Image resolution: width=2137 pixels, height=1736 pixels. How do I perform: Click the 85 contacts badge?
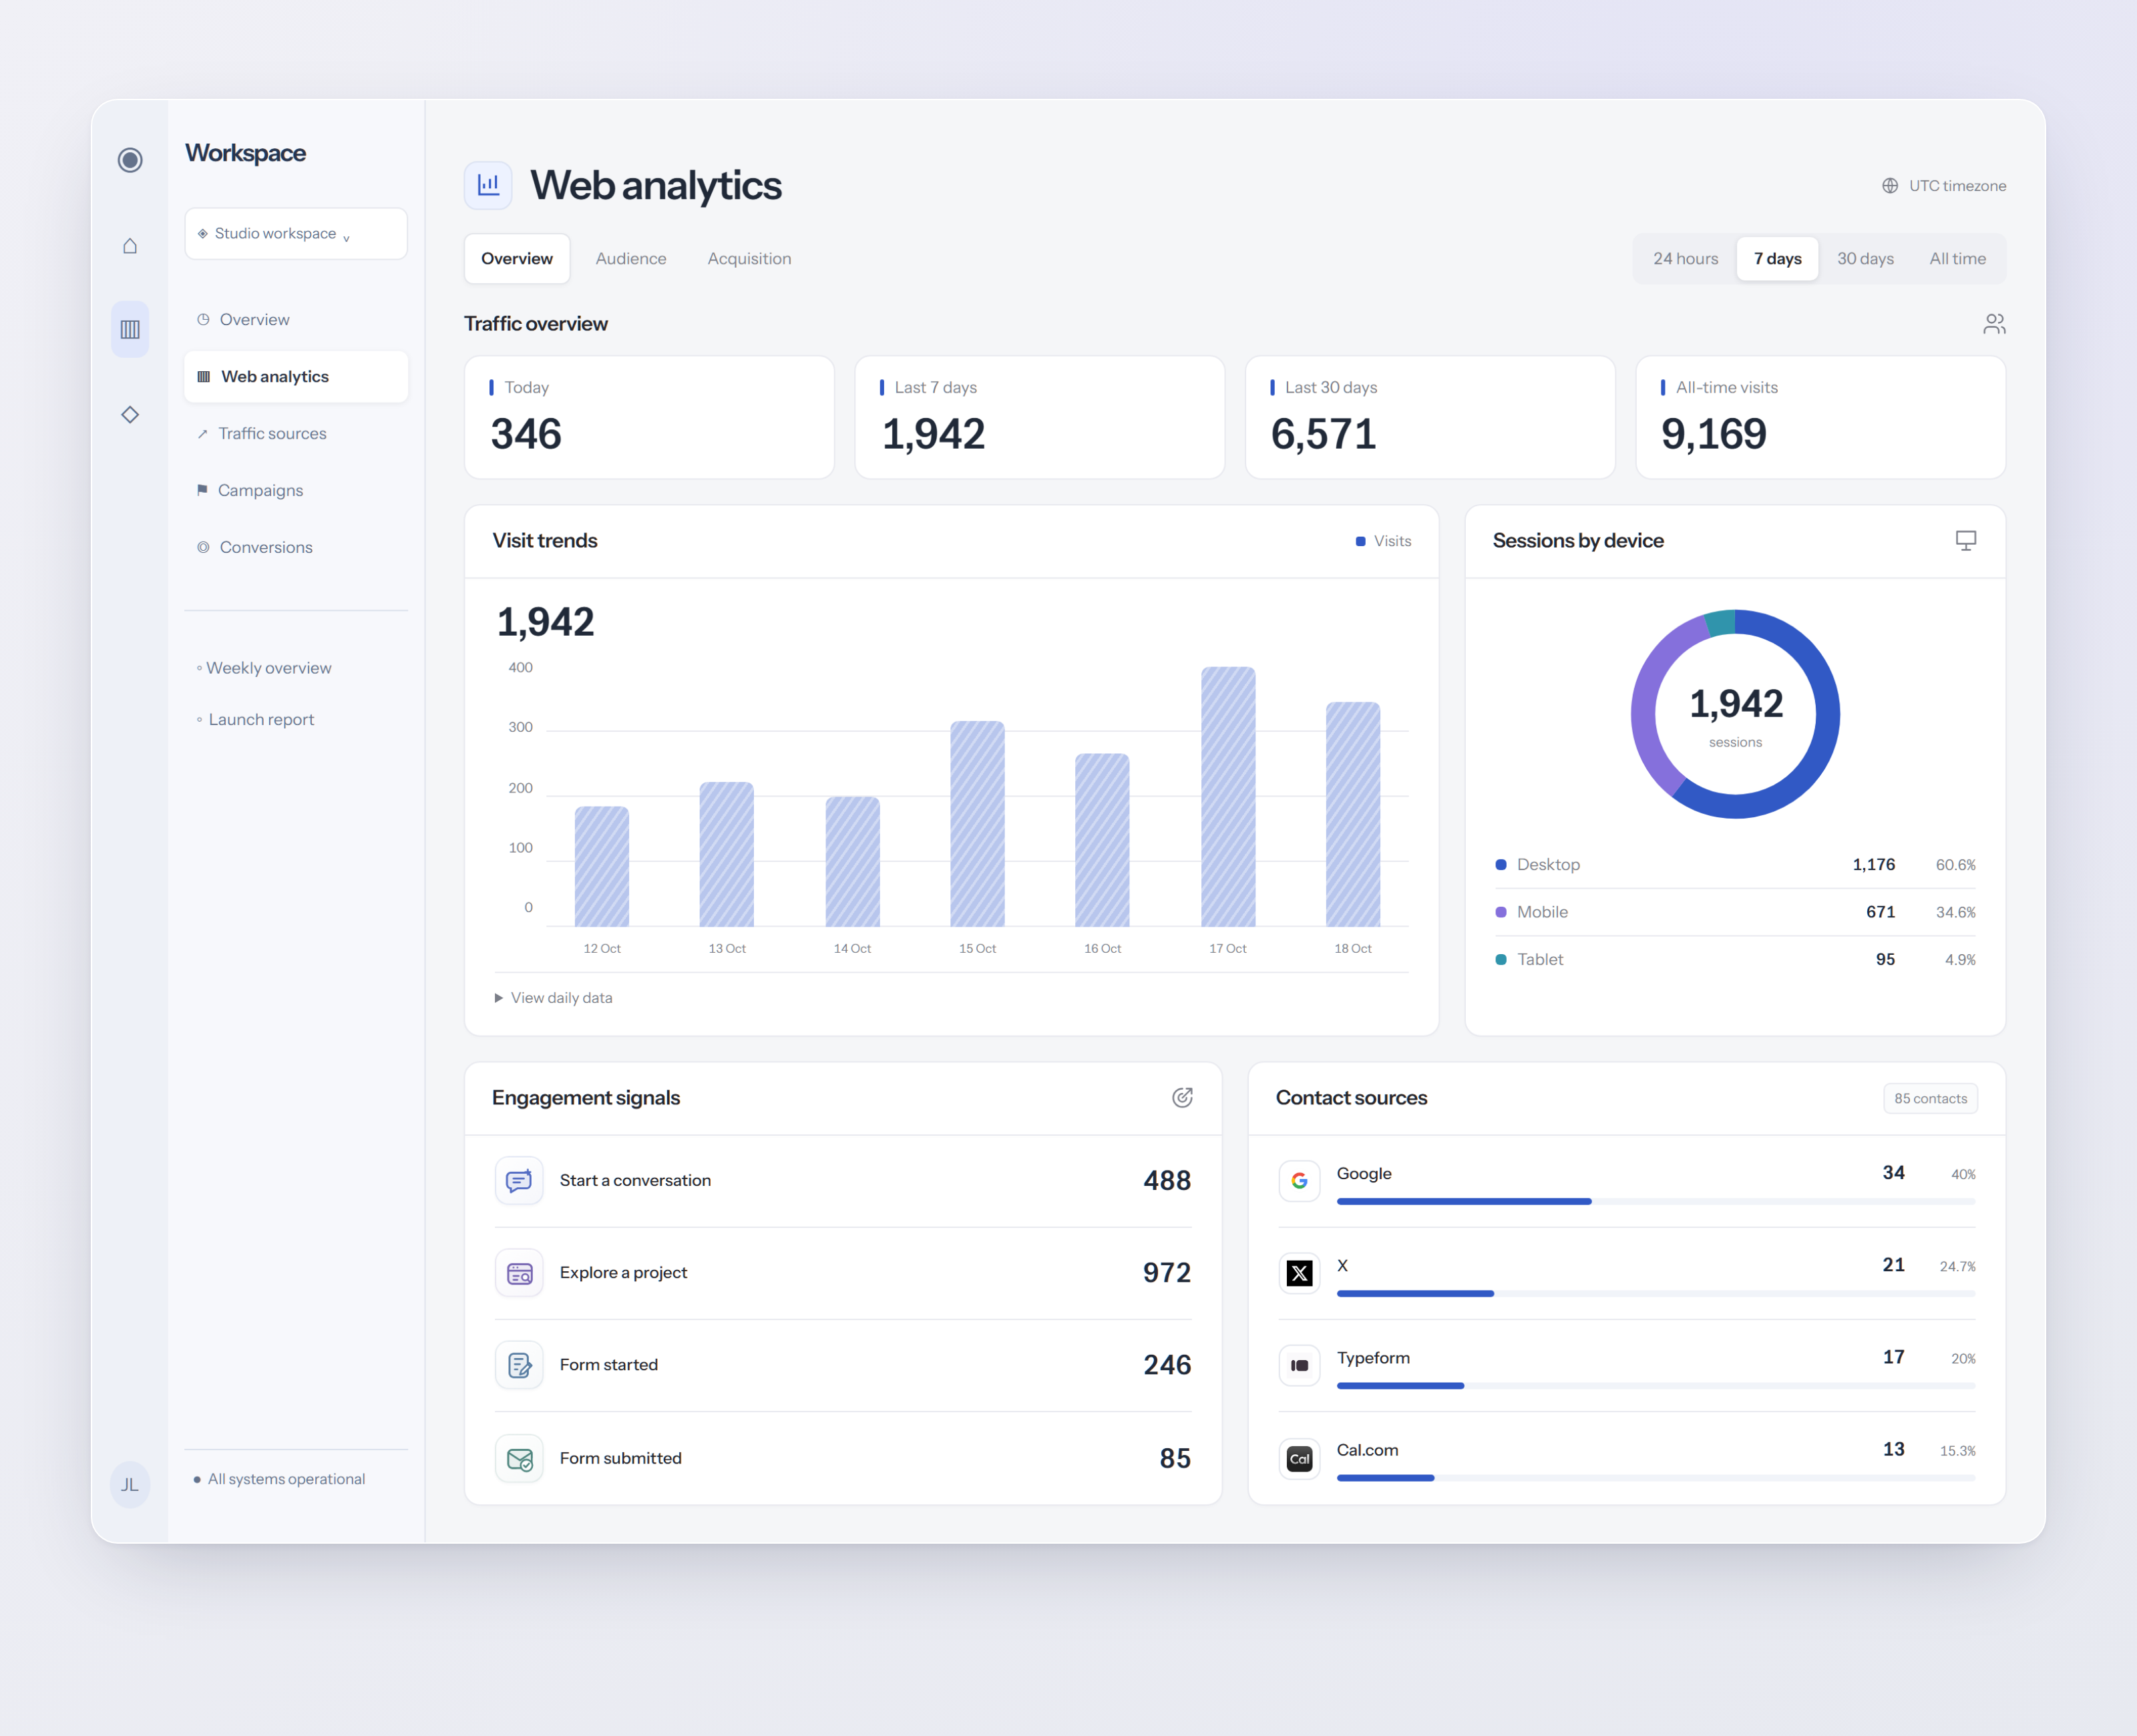pyautogui.click(x=1930, y=1099)
